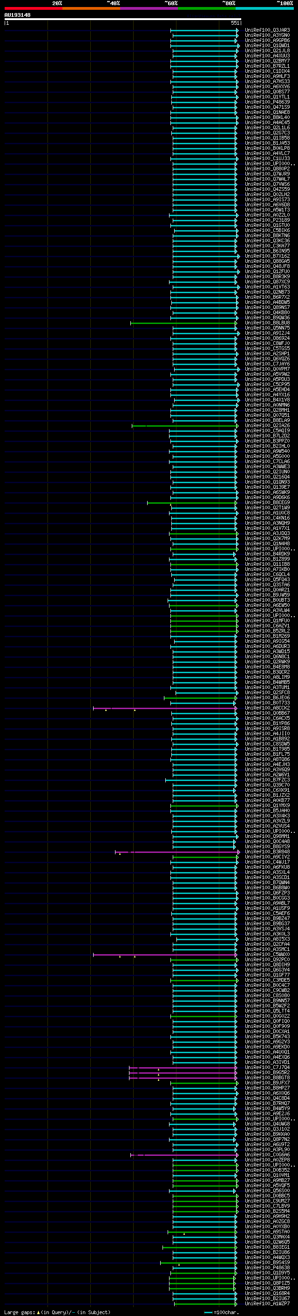Select label UniRef100_A4AC45
This screenshot has width=298, height=1316.
click(x=267, y=123)
